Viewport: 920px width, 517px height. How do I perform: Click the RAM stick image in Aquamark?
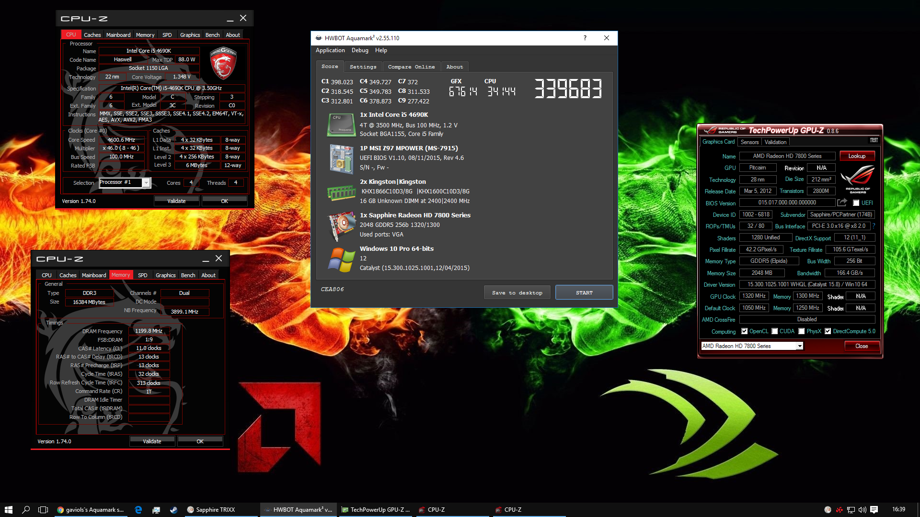pyautogui.click(x=341, y=192)
